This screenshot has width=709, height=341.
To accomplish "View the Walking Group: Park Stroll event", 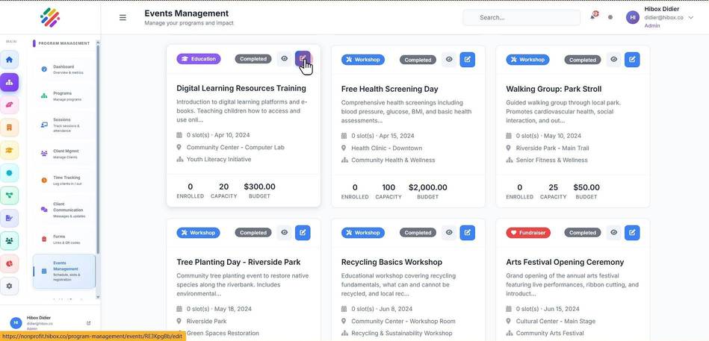I will (613, 60).
